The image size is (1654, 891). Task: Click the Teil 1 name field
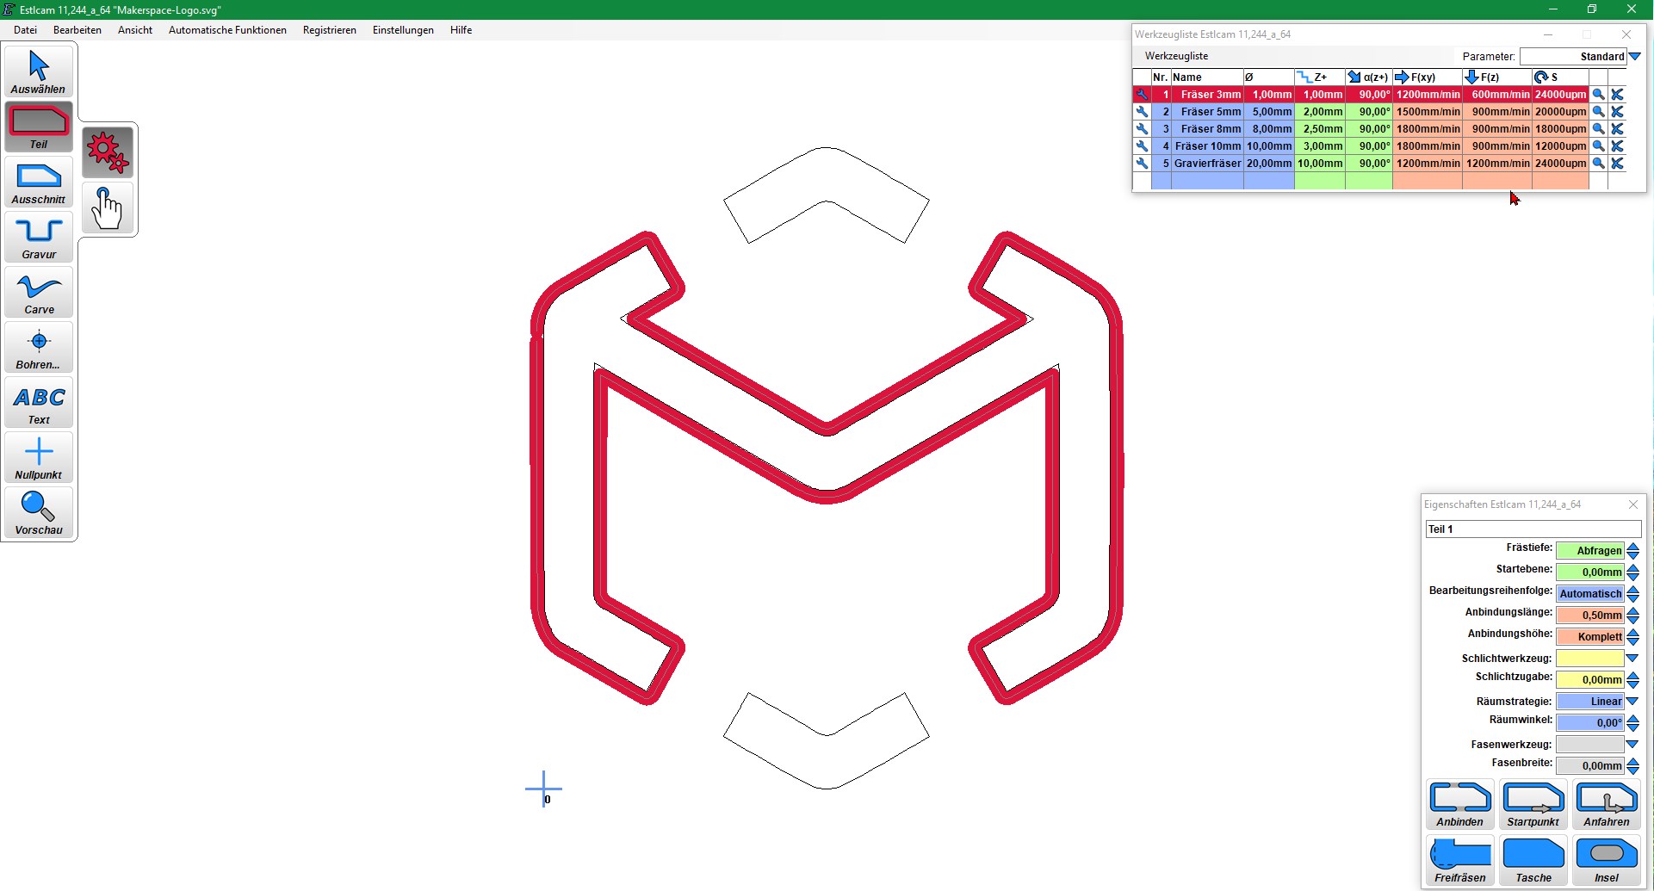pyautogui.click(x=1533, y=529)
